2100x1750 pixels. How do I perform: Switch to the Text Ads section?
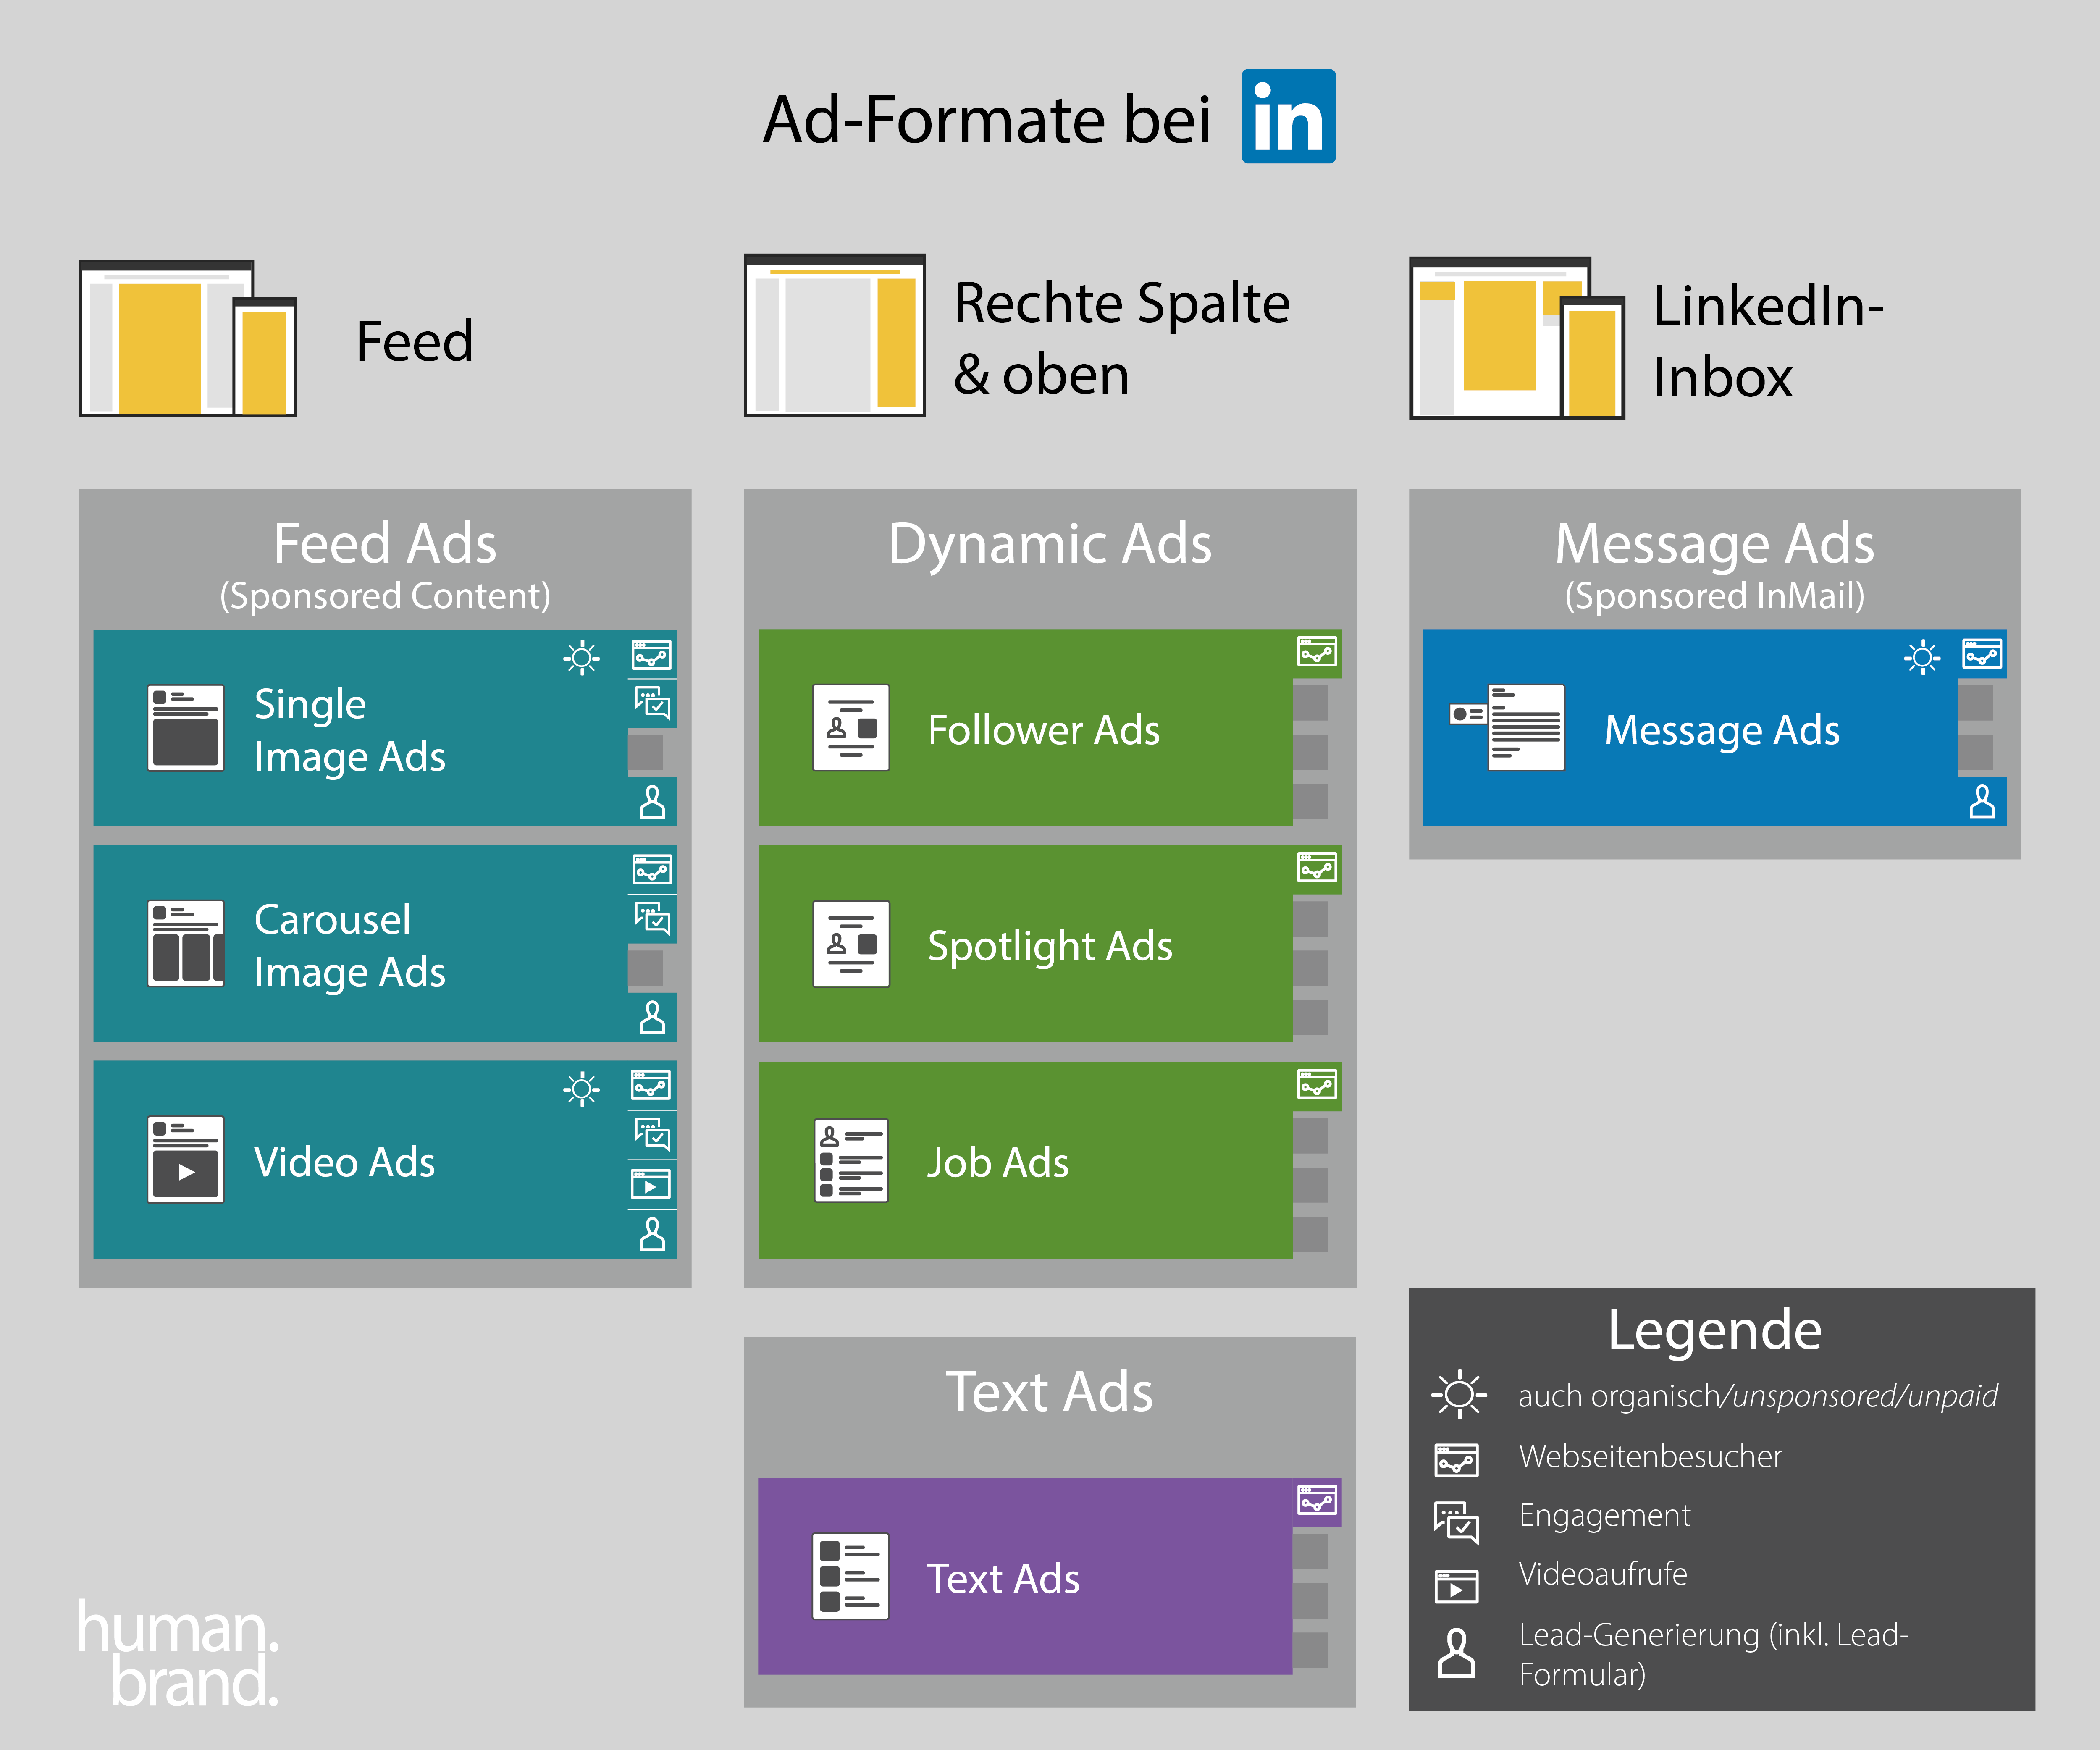pyautogui.click(x=1050, y=1390)
